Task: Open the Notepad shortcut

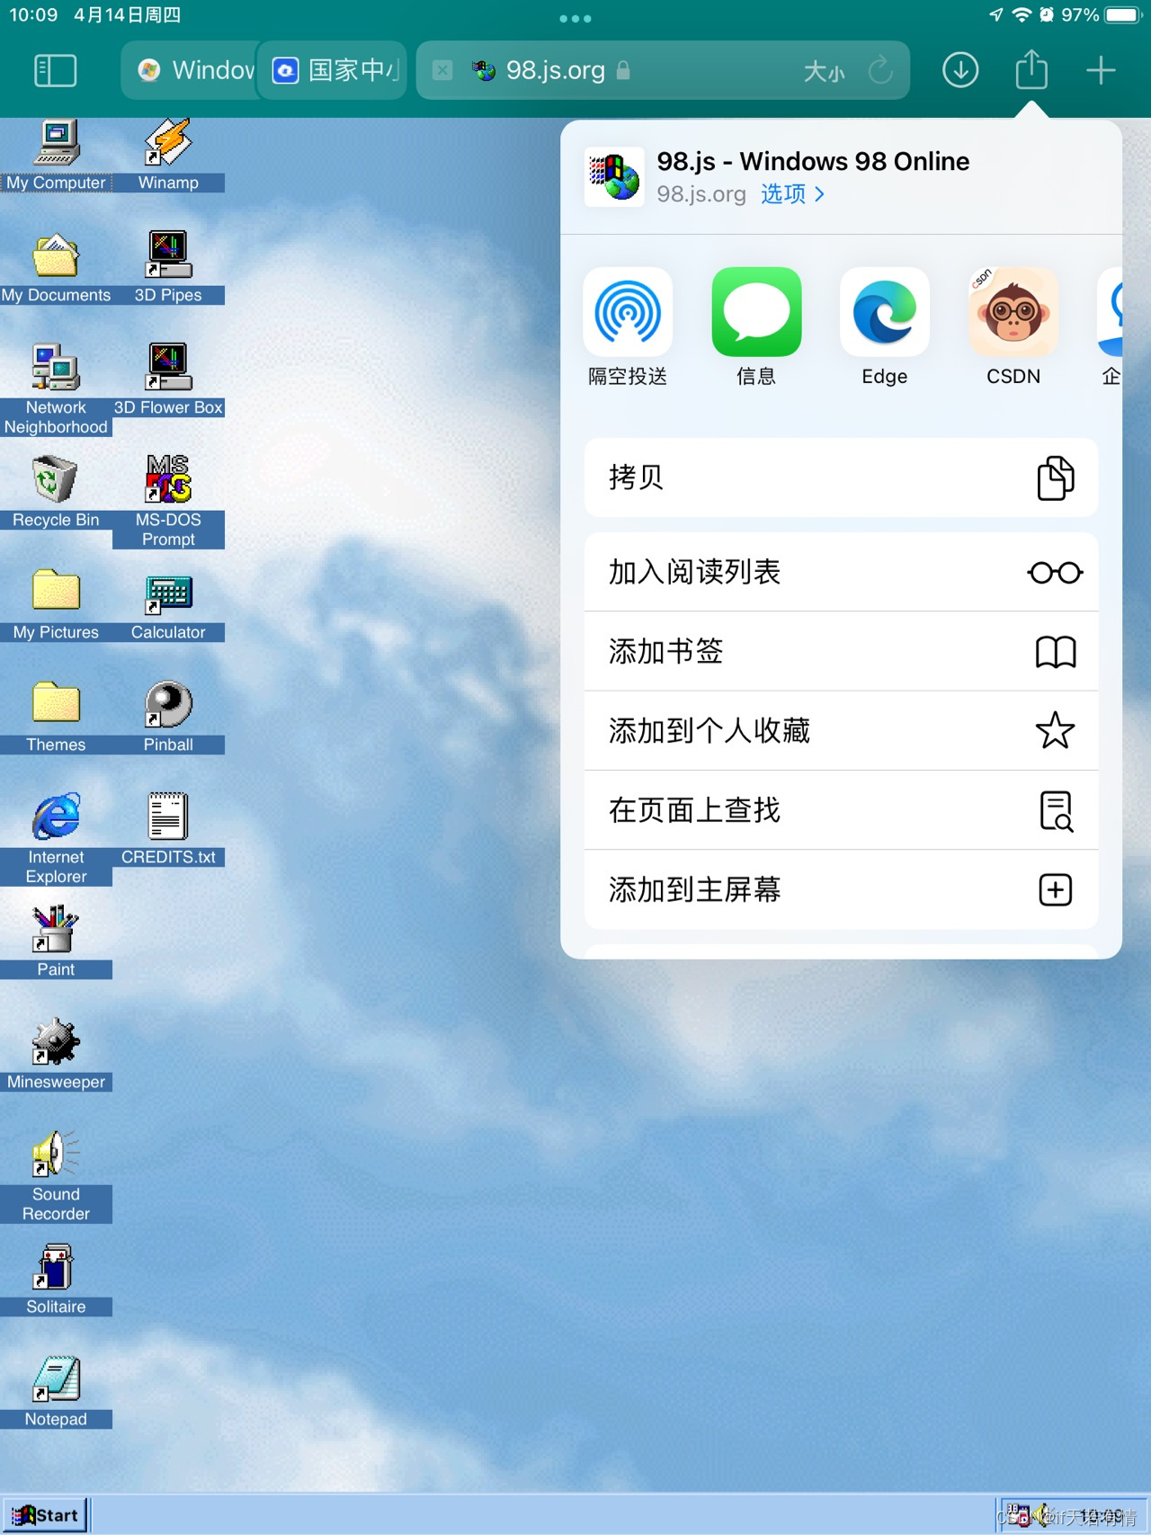Action: tap(56, 1391)
